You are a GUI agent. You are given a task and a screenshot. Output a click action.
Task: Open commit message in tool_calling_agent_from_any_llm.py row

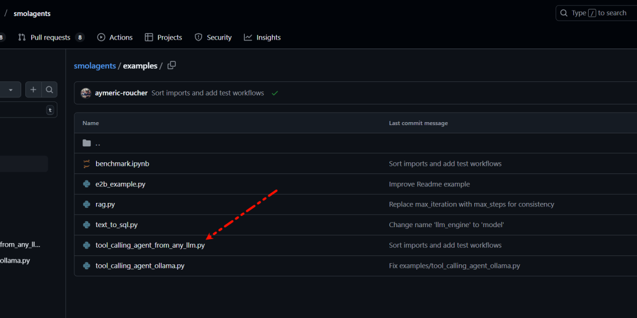click(445, 245)
